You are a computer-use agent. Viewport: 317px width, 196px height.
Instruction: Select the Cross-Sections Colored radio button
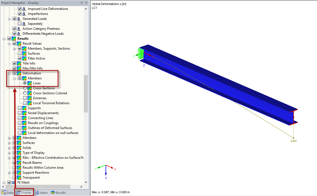coord(25,93)
